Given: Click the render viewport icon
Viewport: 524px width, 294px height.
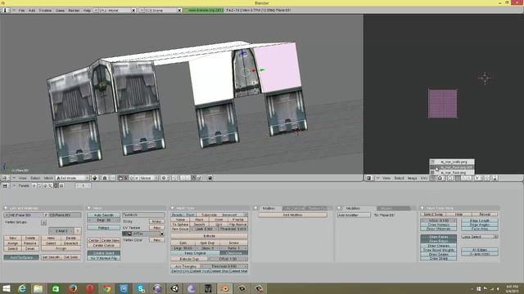Looking at the screenshot, I should click(210, 178).
